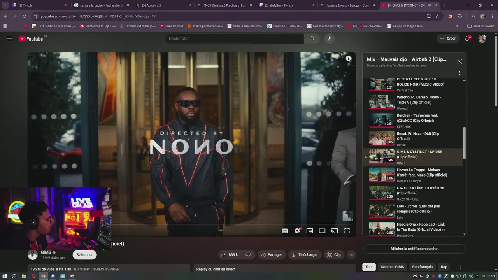
Task: Open the YouTube guide hamburger menu
Action: click(9, 38)
